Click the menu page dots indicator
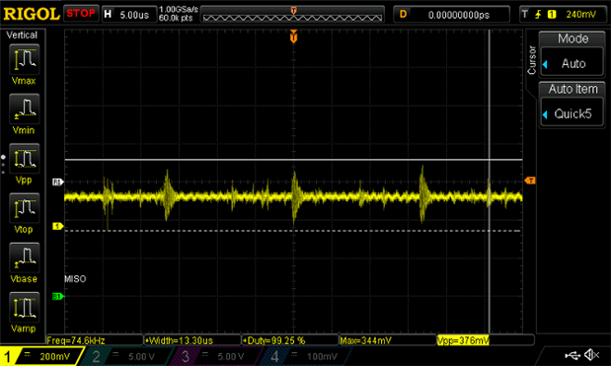The height and width of the screenshot is (366, 611). 3,164
